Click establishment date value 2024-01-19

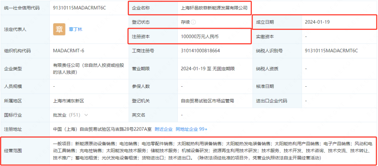point(317,22)
